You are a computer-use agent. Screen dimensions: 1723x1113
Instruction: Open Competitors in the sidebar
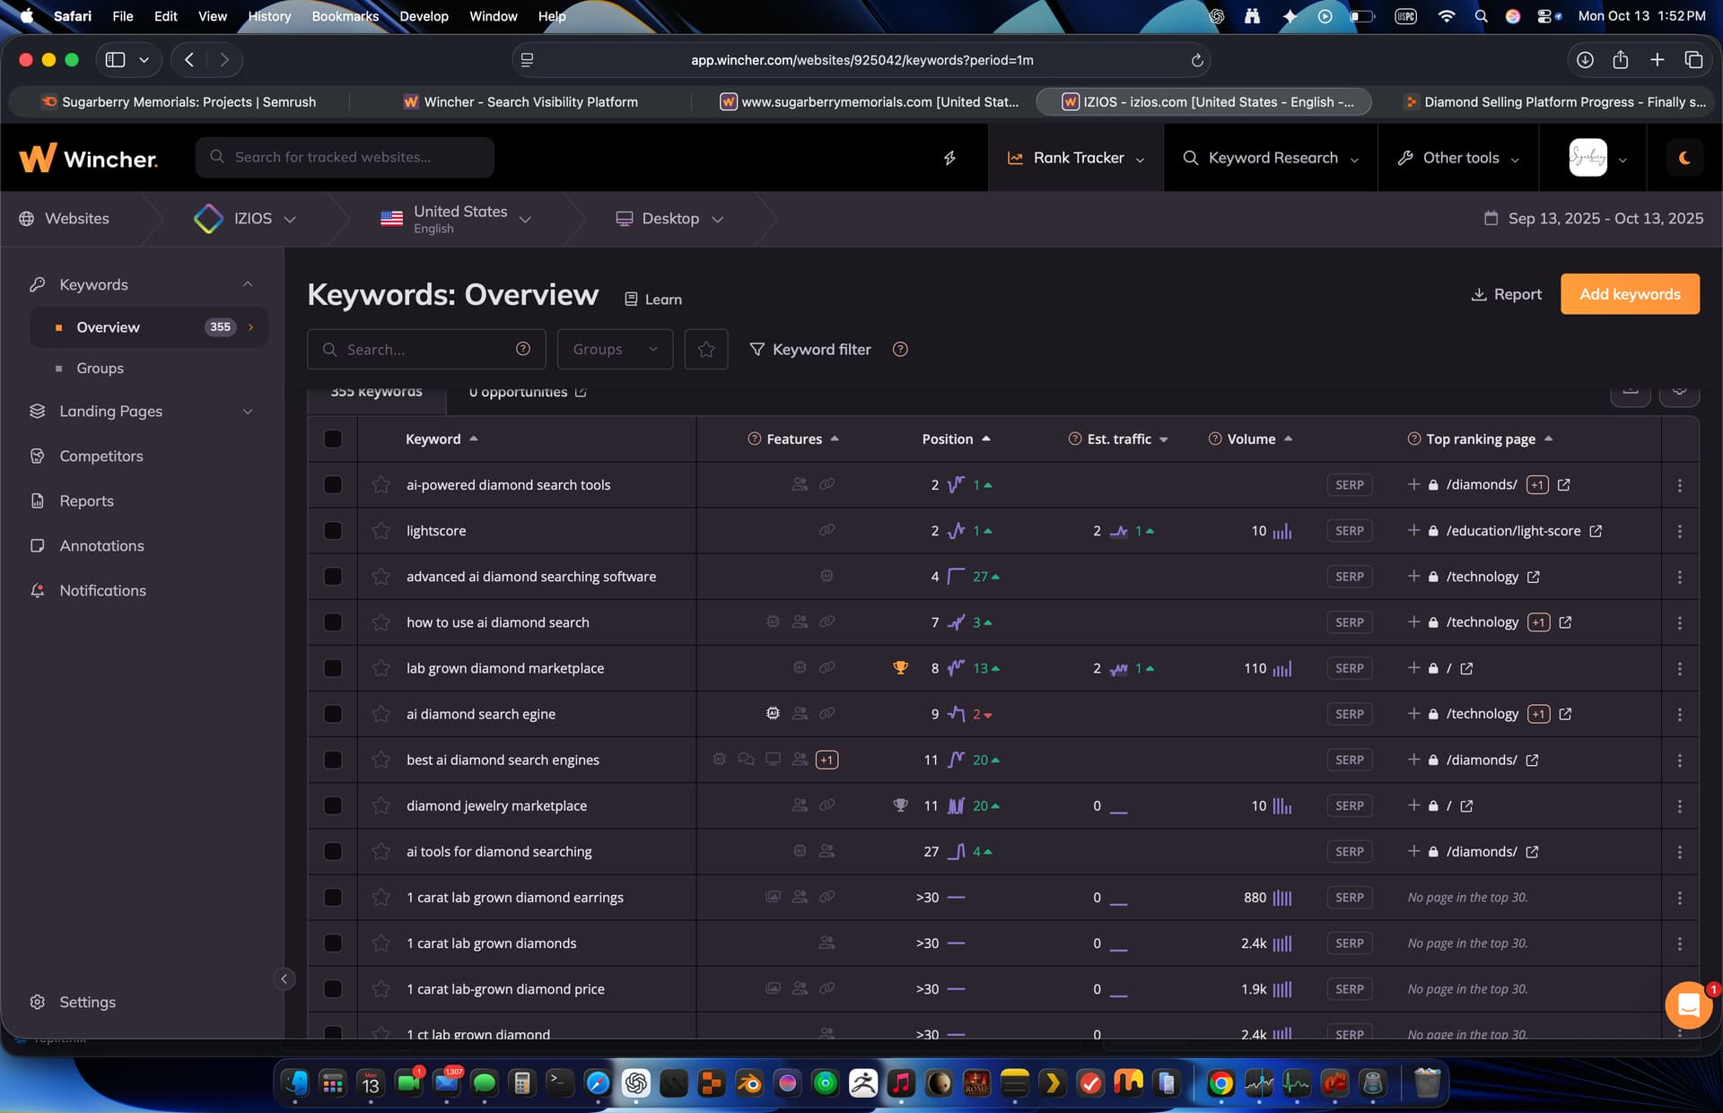point(101,456)
